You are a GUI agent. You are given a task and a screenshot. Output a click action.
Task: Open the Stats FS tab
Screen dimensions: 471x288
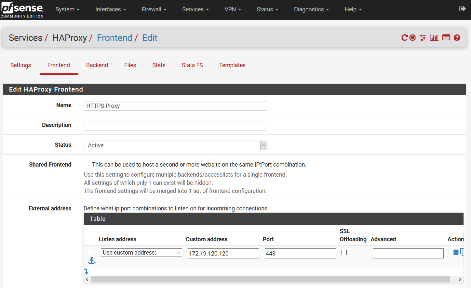(192, 65)
